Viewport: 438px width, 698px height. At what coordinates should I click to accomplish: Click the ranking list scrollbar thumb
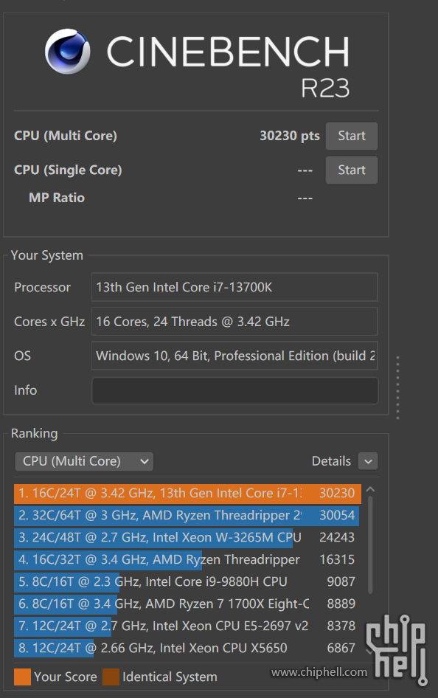coord(370,545)
